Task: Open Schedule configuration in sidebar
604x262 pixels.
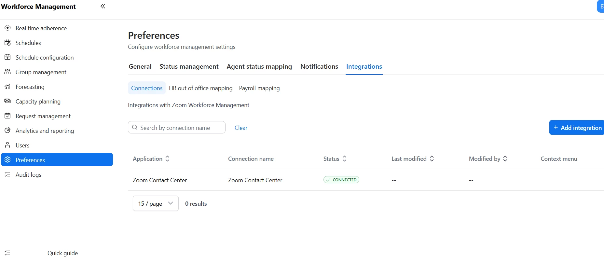Action: point(45,57)
